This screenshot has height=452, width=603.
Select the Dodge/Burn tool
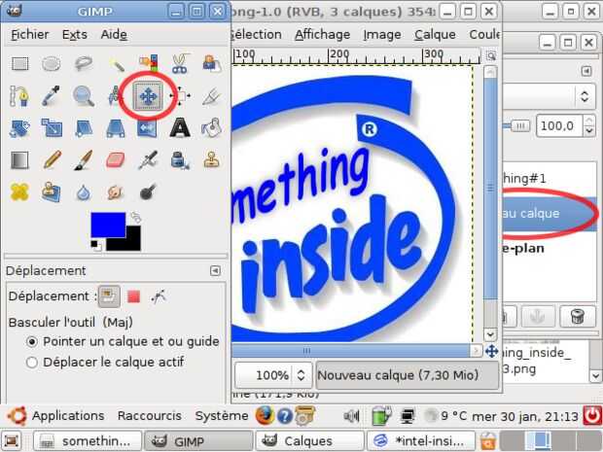pos(148,192)
